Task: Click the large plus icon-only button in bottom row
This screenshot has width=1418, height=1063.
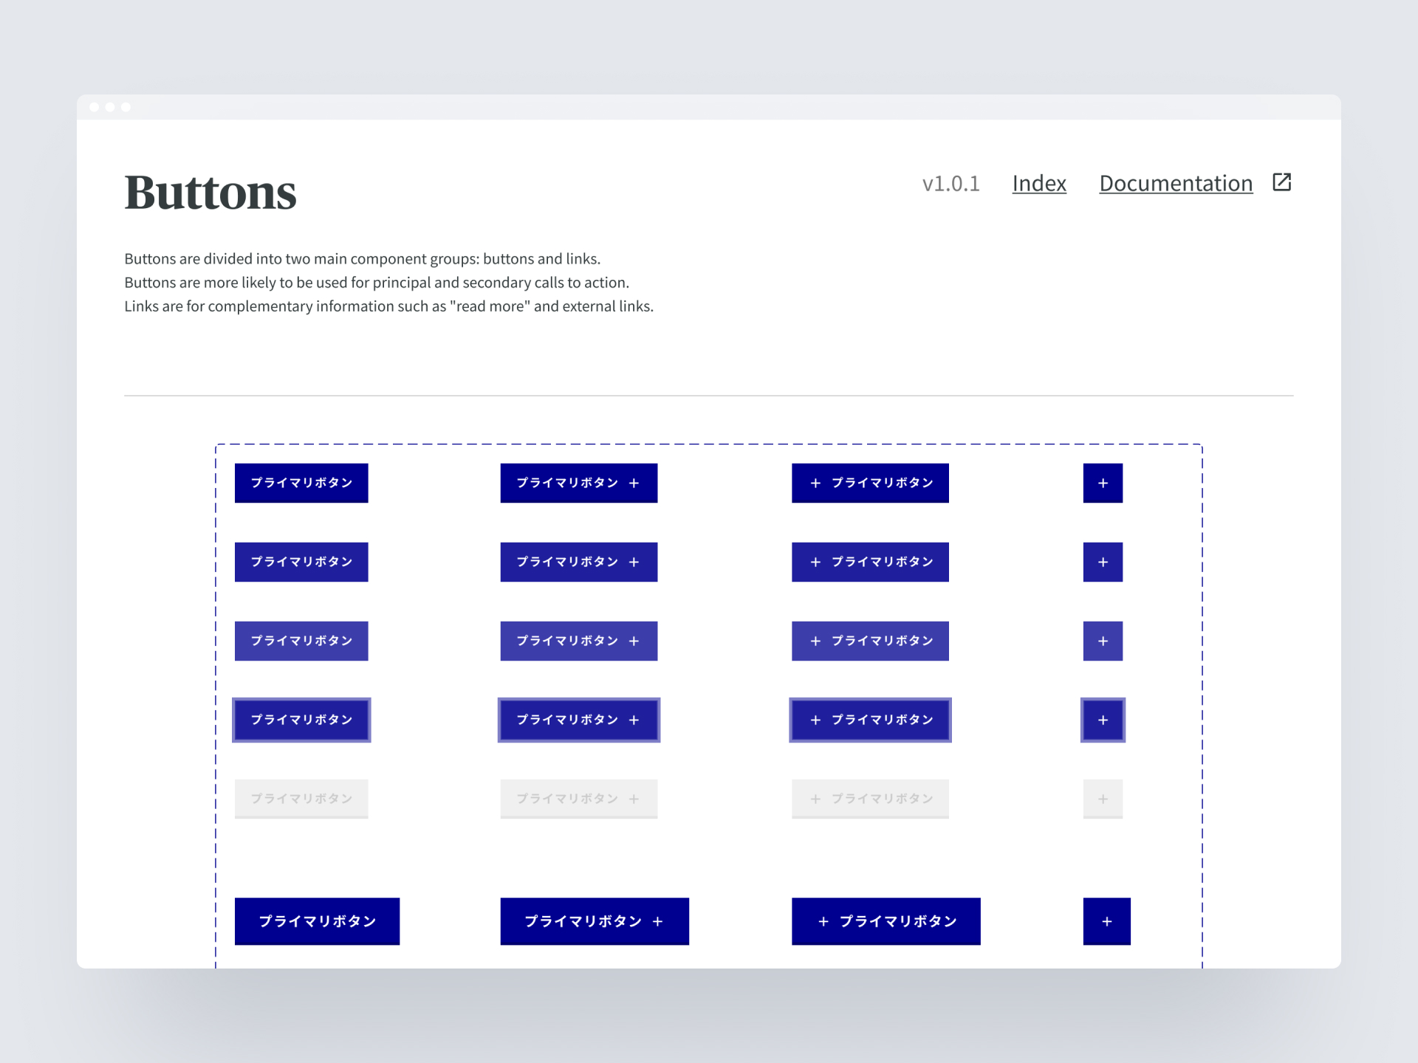Action: pyautogui.click(x=1106, y=921)
